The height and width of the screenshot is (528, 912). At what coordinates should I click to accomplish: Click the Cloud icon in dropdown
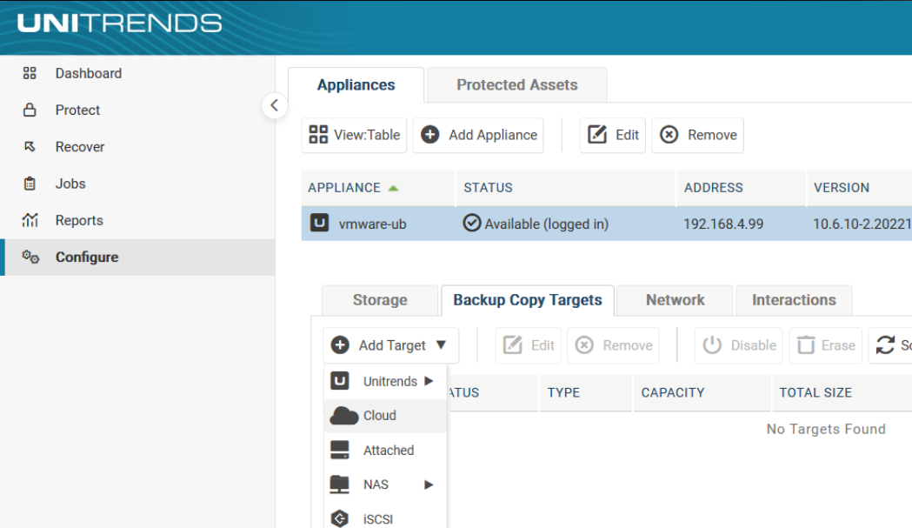[343, 416]
